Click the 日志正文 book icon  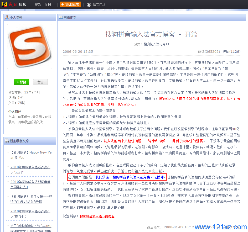point(61,17)
